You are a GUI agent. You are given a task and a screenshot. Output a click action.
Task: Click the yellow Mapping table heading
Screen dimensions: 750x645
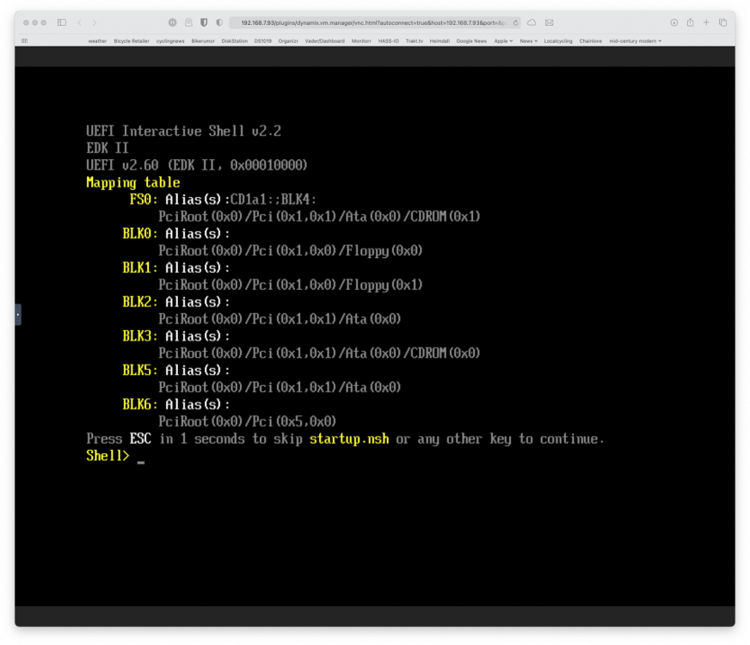click(x=133, y=182)
